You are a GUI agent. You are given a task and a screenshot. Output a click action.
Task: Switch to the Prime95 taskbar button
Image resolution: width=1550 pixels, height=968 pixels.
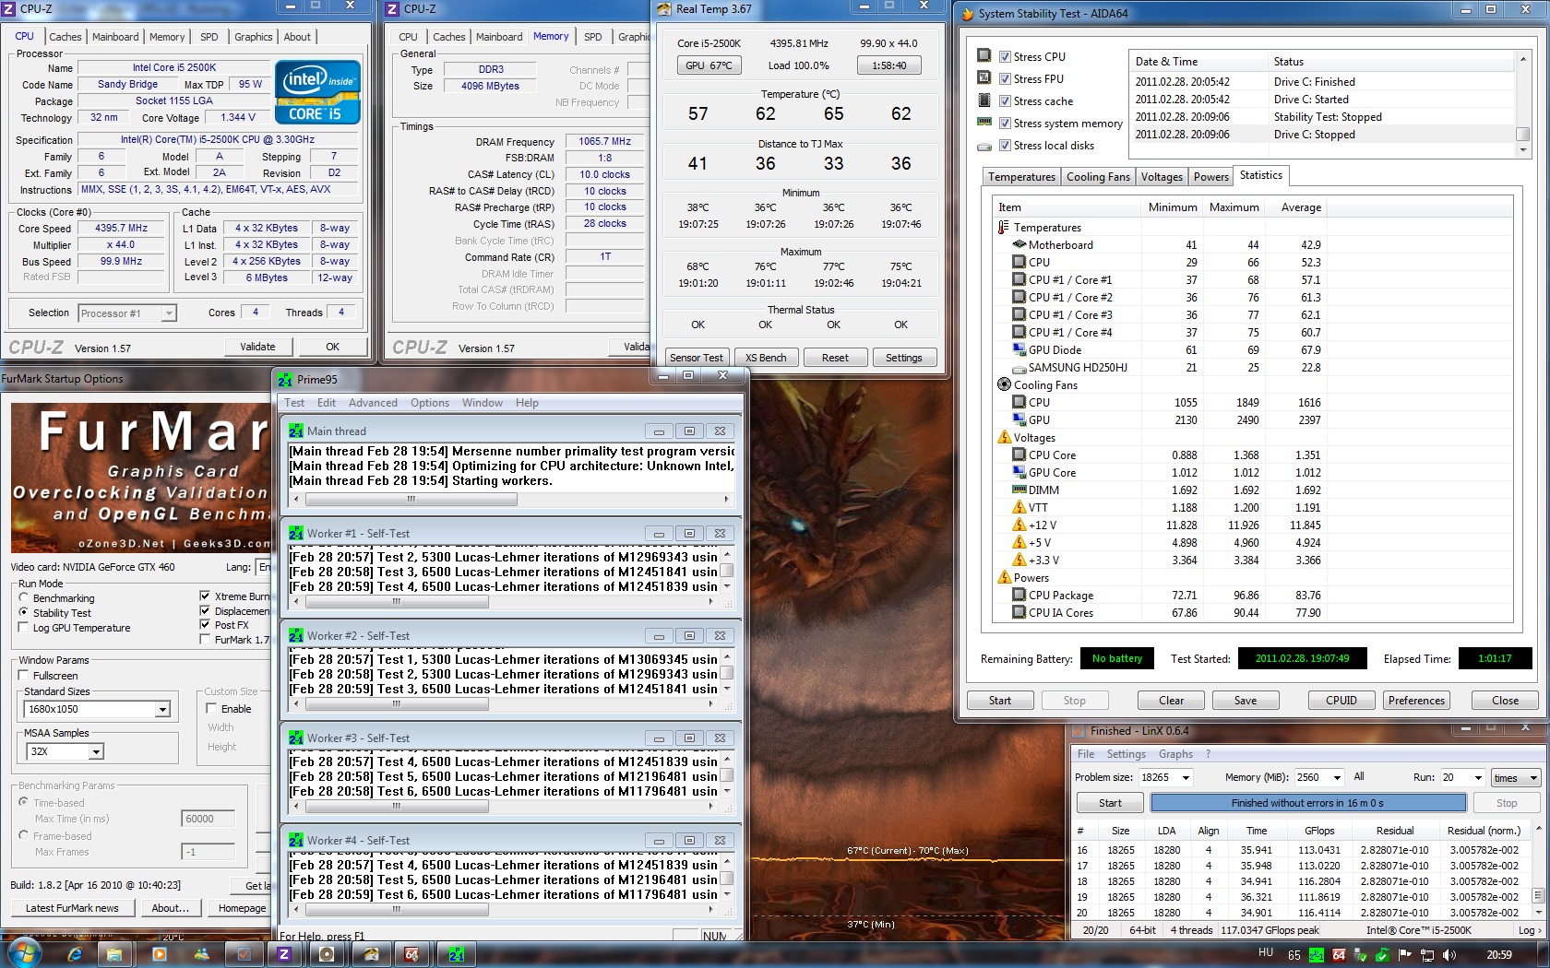tap(456, 955)
